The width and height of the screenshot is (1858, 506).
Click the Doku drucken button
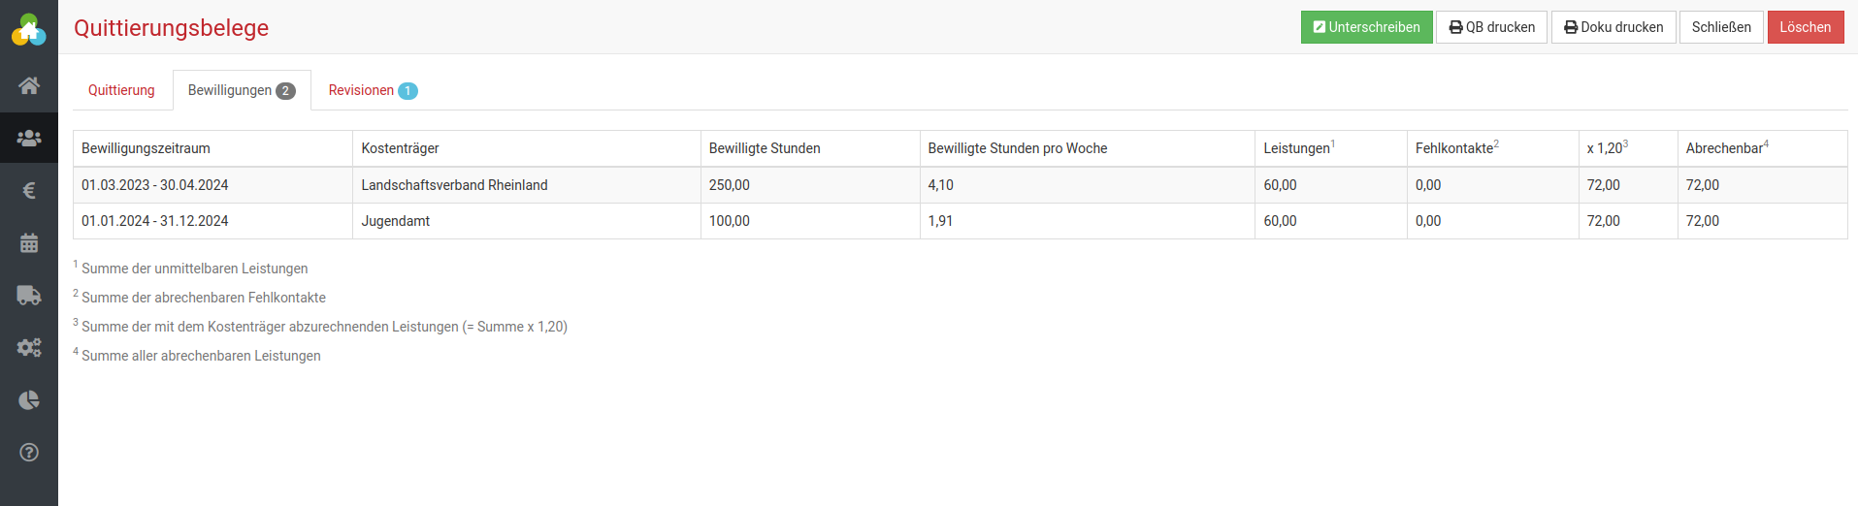tap(1614, 27)
